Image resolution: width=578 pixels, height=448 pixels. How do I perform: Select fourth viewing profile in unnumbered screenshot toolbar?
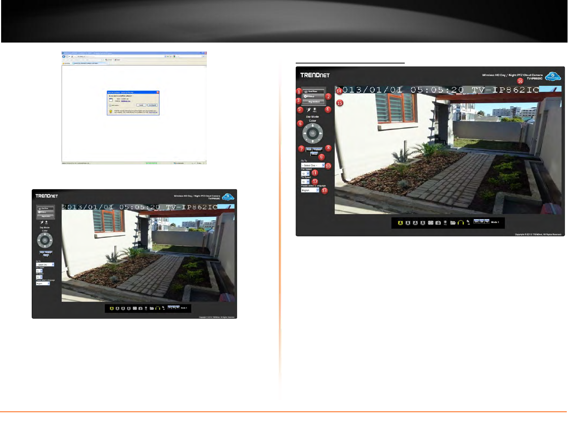(x=129, y=308)
